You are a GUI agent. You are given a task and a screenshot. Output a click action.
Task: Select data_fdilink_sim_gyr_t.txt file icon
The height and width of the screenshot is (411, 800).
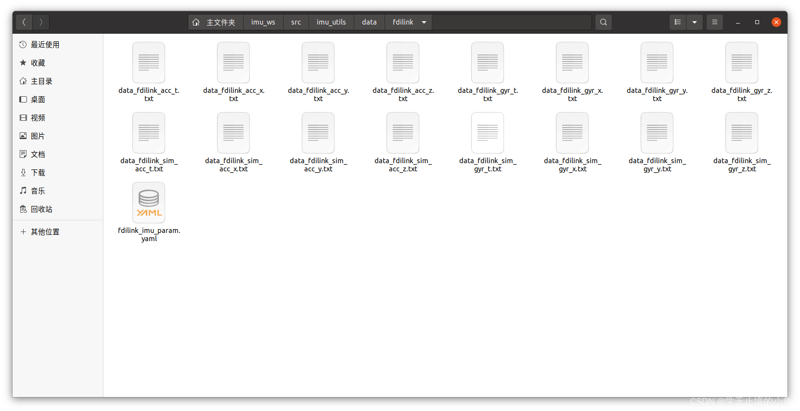click(x=488, y=133)
